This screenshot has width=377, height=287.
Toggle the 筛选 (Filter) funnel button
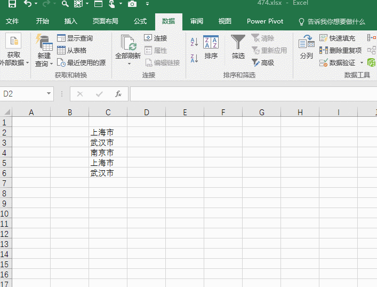coord(238,47)
